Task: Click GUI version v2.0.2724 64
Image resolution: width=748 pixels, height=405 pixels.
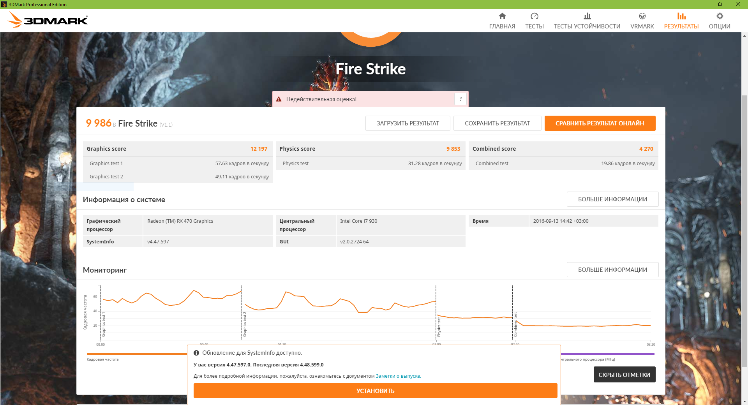Action: tap(355, 242)
